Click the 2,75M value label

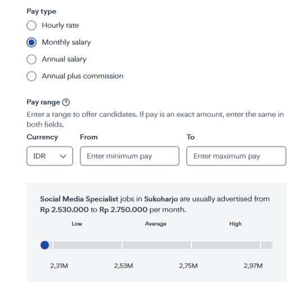point(188,266)
